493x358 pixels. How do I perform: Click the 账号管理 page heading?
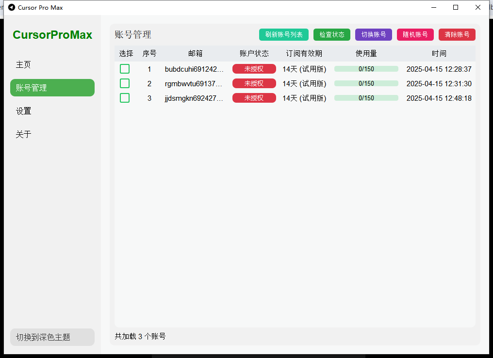pos(133,34)
